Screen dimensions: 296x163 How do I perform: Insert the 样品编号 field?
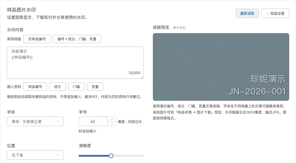(35, 87)
